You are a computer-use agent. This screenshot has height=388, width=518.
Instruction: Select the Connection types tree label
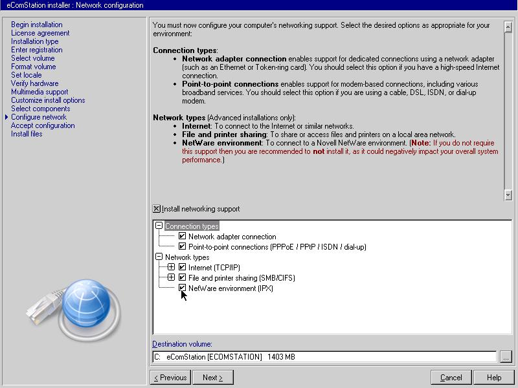pyautogui.click(x=192, y=226)
